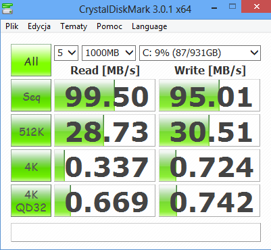Open the test size dropdown showing 1000MB
This screenshot has height=250, width=271.
point(109,53)
